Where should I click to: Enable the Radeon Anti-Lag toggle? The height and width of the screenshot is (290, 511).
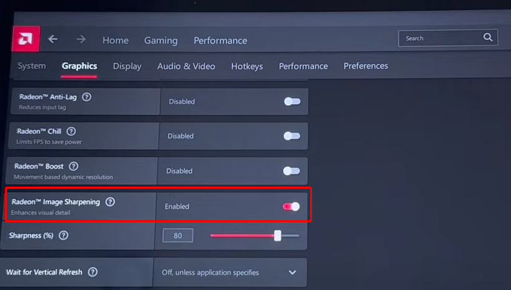292,101
